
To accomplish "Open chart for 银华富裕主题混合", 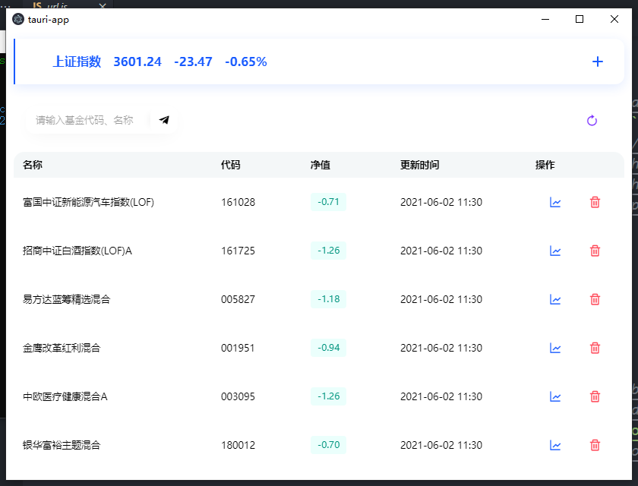I will tap(555, 445).
